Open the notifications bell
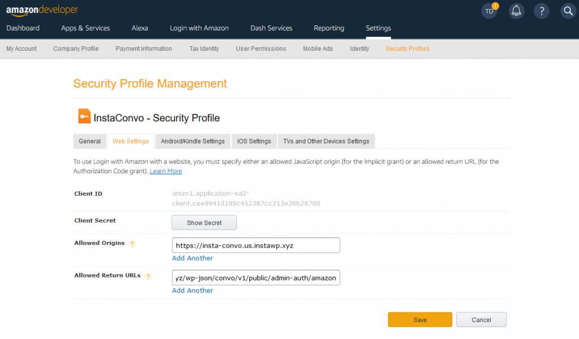Image resolution: width=579 pixels, height=339 pixels. coord(516,11)
